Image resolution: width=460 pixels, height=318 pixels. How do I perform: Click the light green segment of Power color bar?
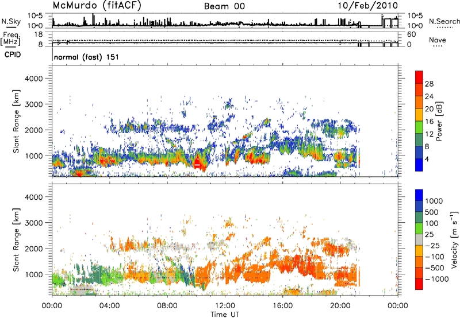click(x=419, y=127)
